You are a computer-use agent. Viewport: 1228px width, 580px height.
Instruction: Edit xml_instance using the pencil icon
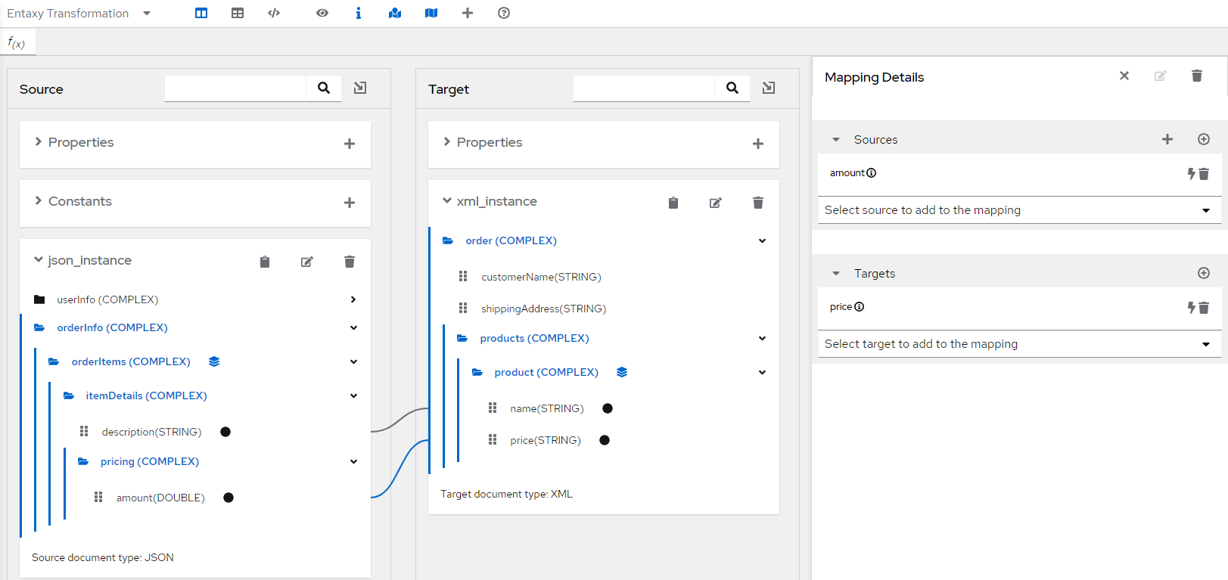tap(715, 203)
